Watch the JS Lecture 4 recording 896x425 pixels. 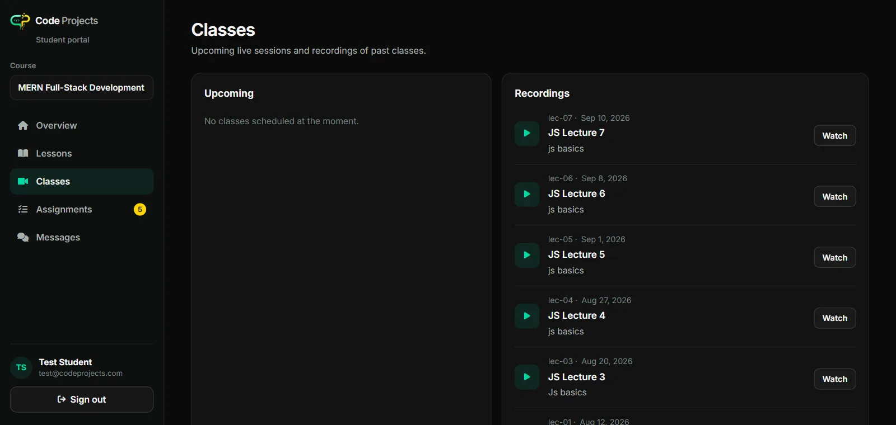pos(834,318)
